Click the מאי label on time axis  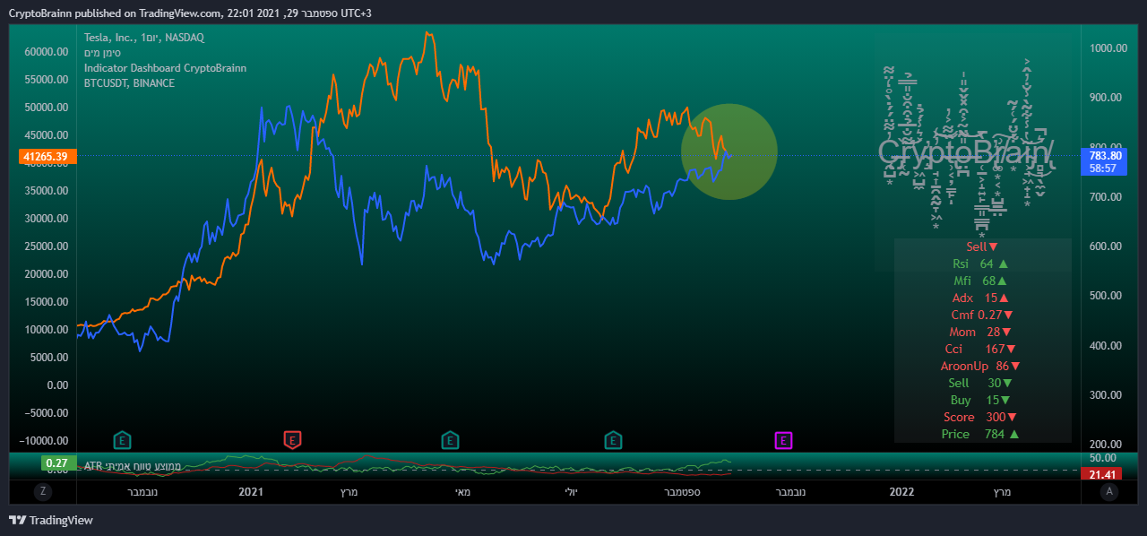tap(463, 491)
